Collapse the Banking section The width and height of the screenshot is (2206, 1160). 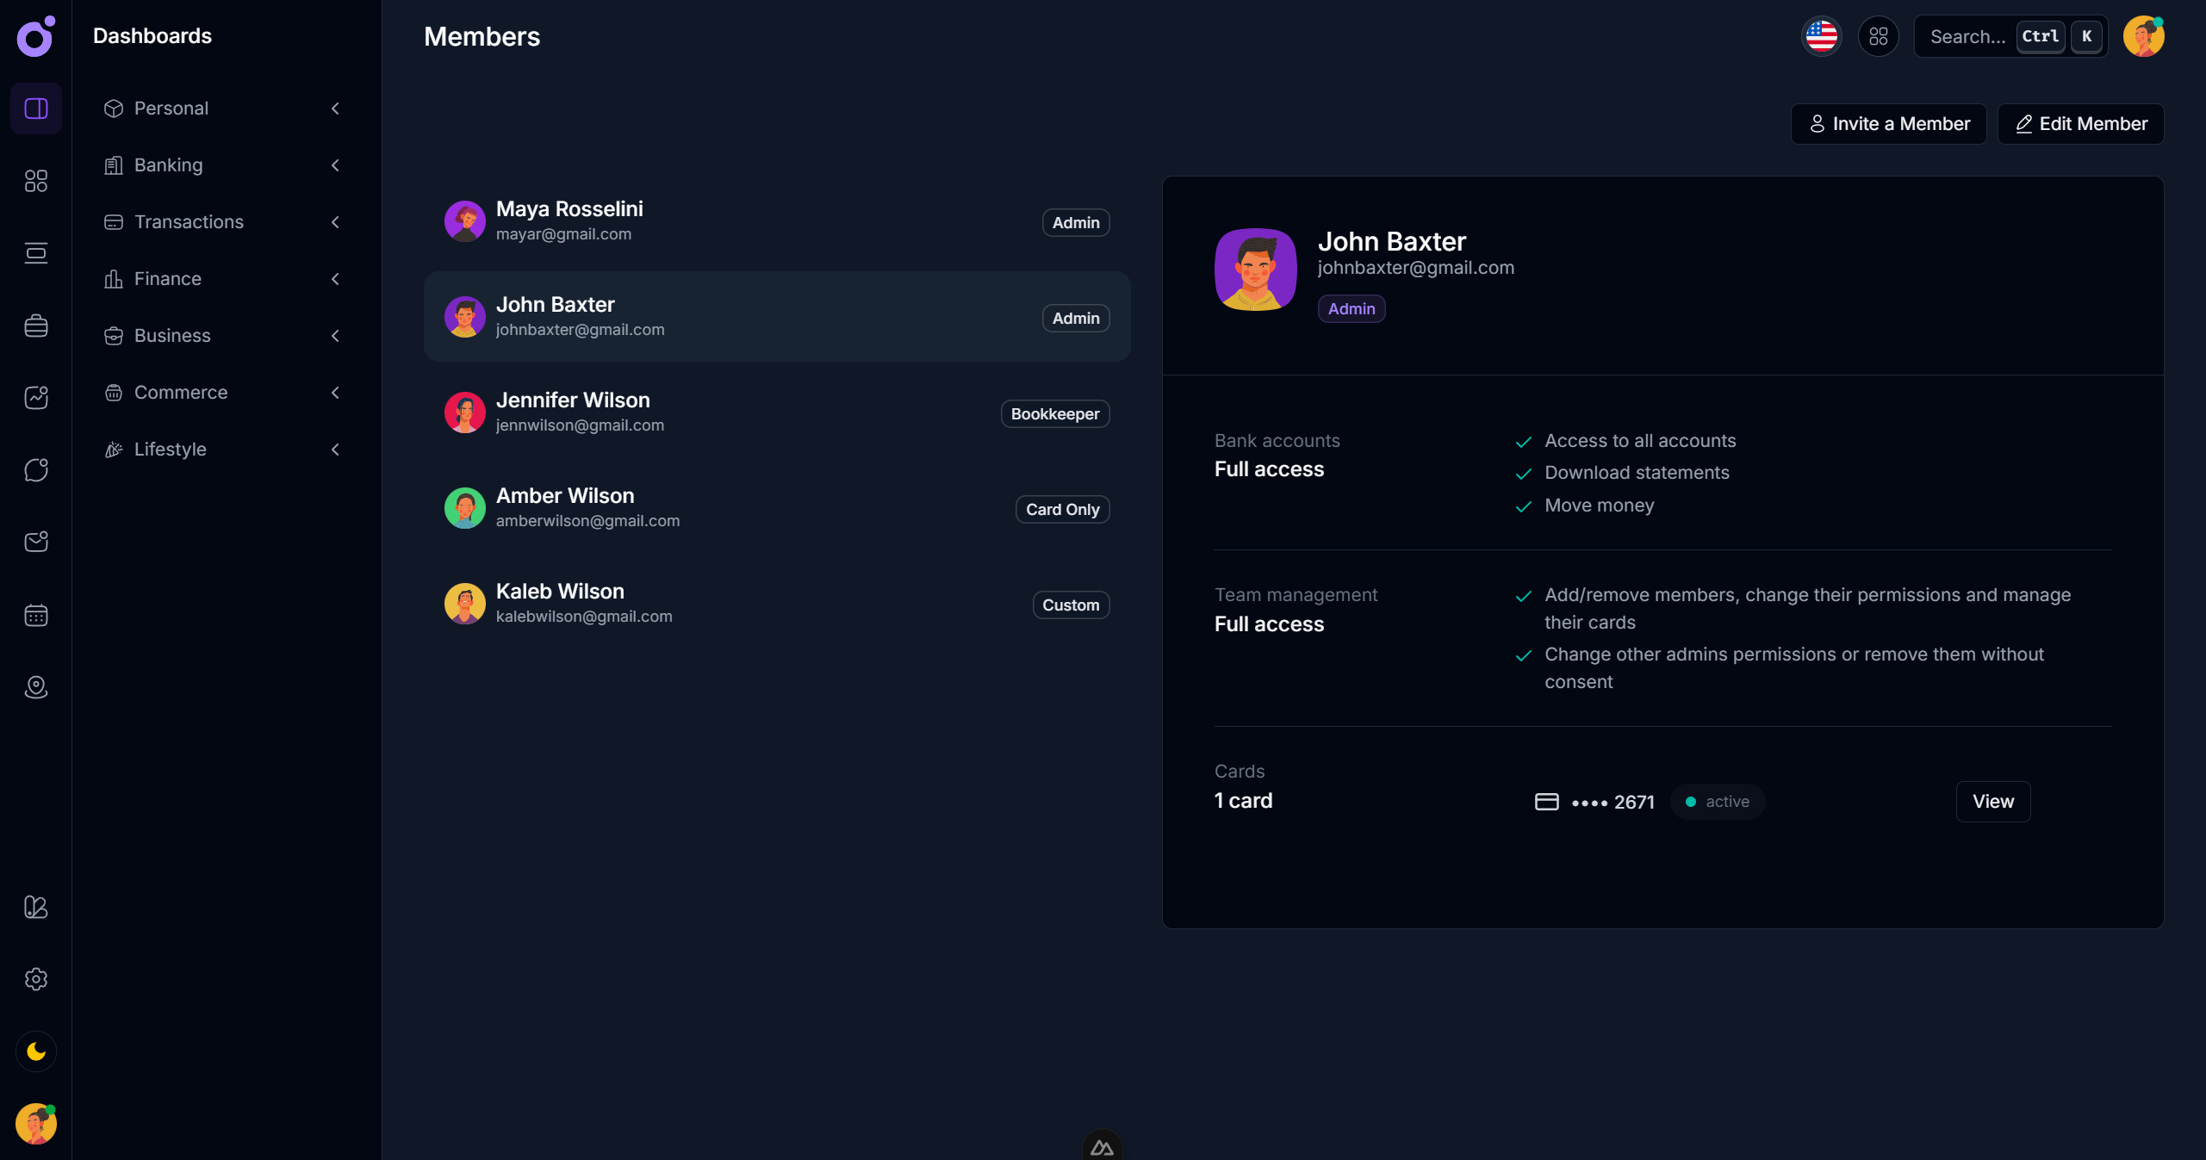(335, 165)
